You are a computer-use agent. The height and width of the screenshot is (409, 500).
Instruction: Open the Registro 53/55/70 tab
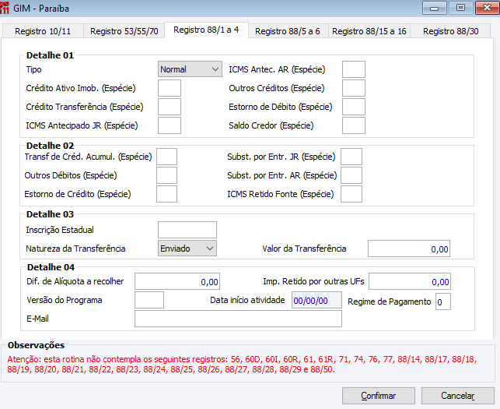click(x=124, y=31)
